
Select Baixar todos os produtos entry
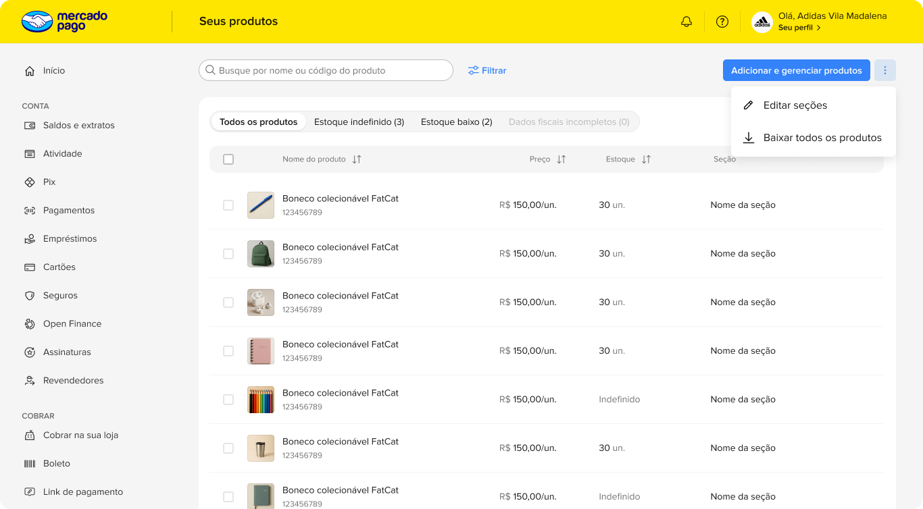[814, 138]
